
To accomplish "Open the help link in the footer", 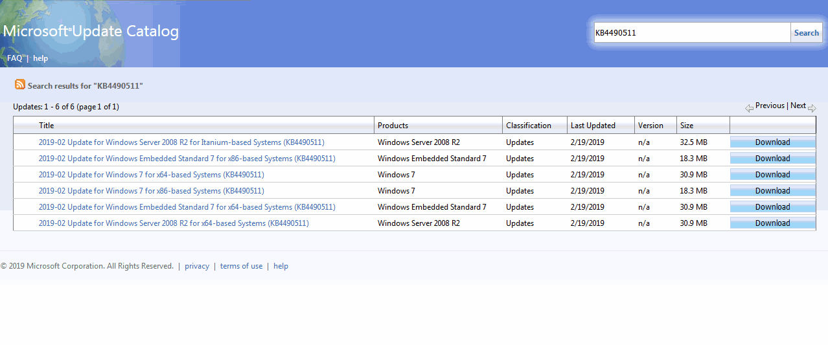I will click(281, 266).
